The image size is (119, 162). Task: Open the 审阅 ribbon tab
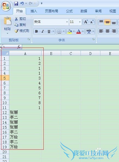(x=98, y=11)
